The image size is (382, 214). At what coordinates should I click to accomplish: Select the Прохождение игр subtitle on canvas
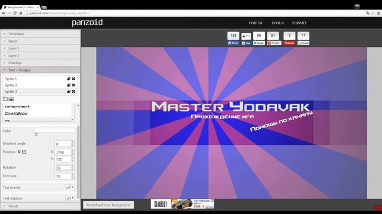(222, 117)
